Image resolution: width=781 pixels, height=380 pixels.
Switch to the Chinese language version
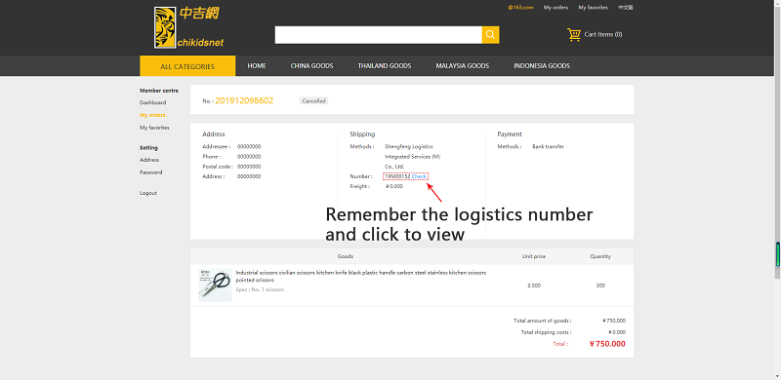tap(626, 8)
